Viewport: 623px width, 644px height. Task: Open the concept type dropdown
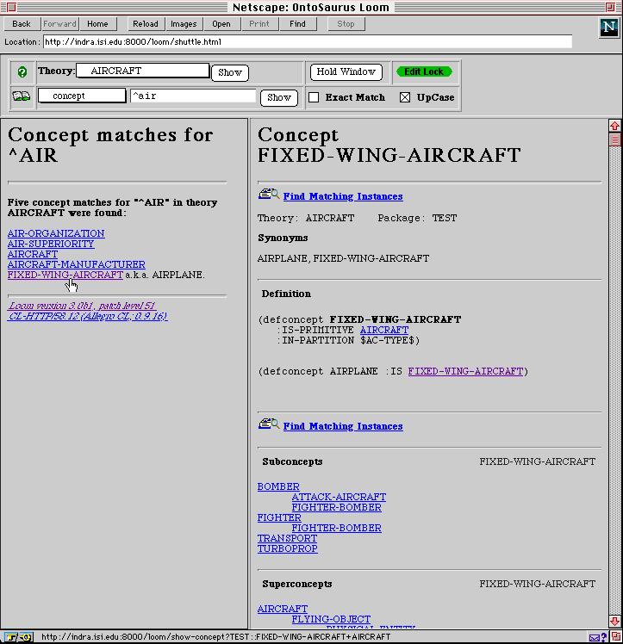pyautogui.click(x=82, y=96)
